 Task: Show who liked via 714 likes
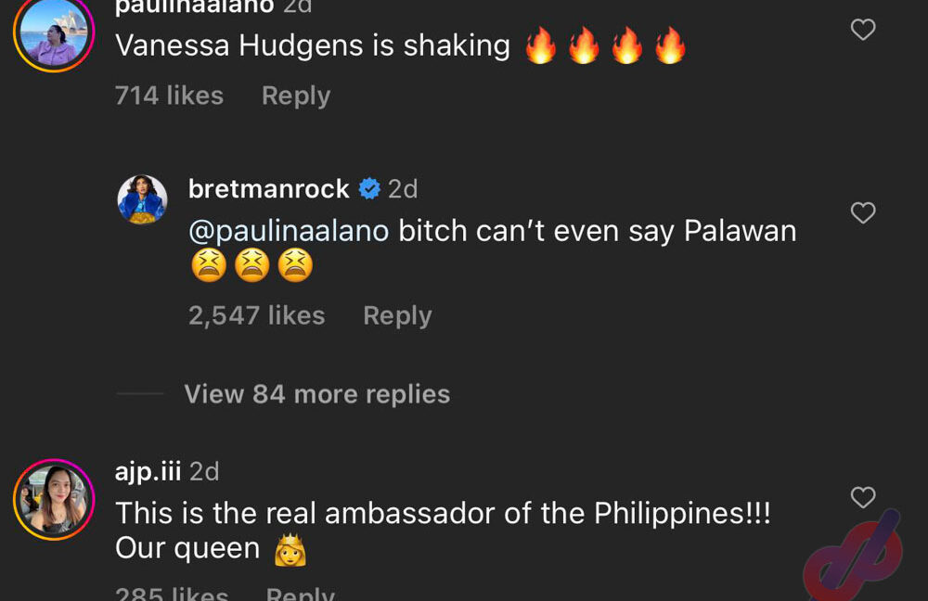click(169, 96)
